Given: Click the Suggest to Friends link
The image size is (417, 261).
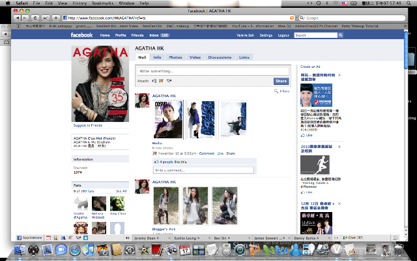Looking at the screenshot, I should coord(88,125).
